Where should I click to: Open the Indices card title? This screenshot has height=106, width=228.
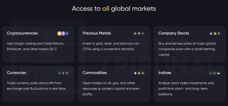coord(165,73)
